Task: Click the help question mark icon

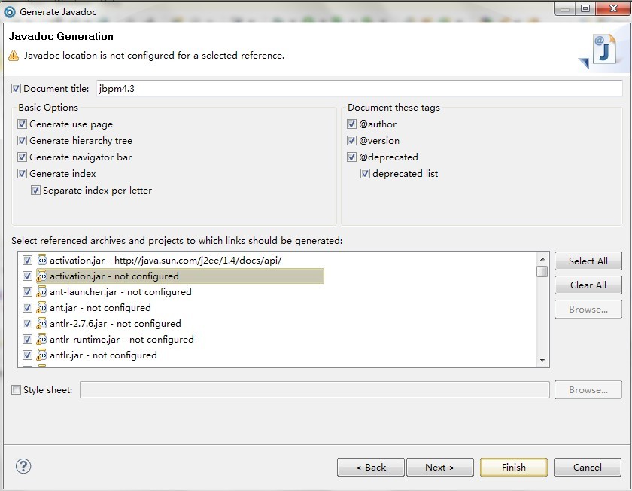Action: point(23,466)
